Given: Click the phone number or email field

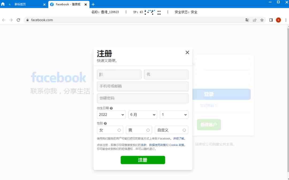Looking at the screenshot, I should point(143,86).
